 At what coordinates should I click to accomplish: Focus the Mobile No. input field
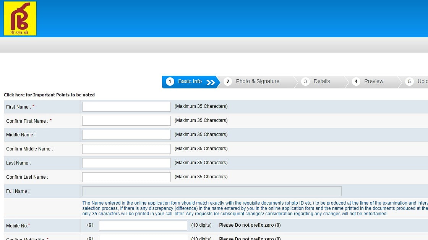(143, 226)
